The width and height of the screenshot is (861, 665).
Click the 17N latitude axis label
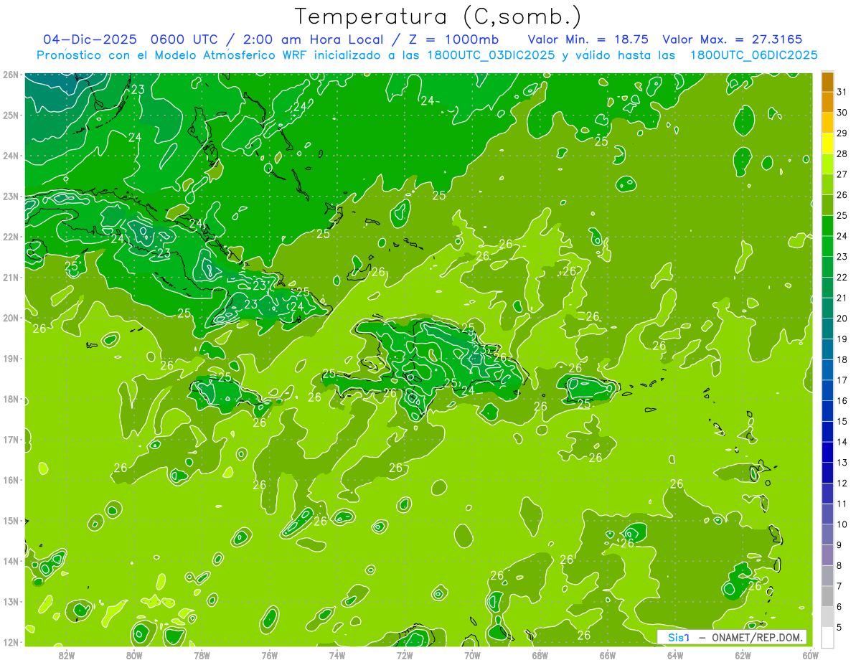tap(11, 440)
